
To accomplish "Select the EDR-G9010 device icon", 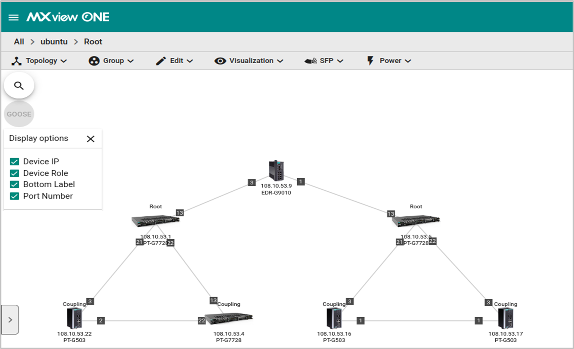I will coord(276,171).
